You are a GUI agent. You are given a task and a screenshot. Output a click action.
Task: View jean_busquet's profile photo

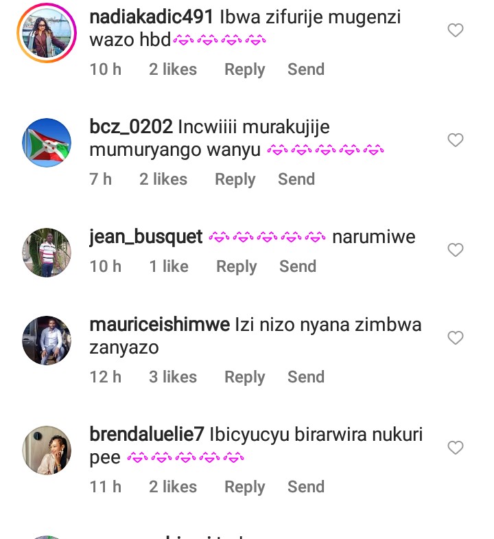coord(47,253)
